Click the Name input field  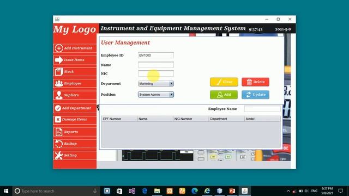pos(156,65)
